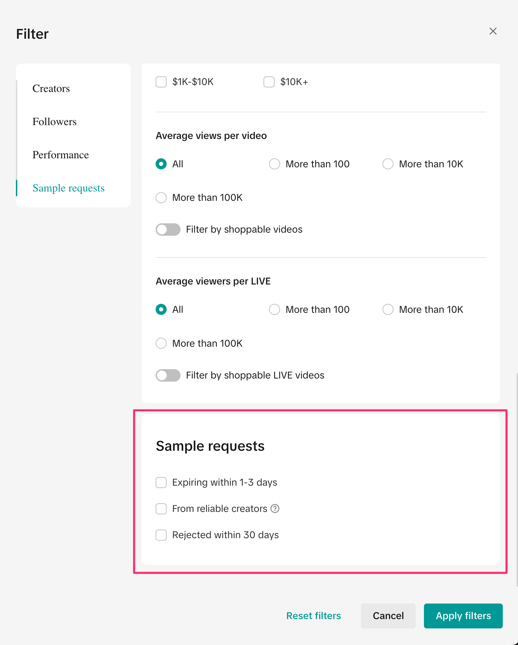518x645 pixels.
Task: Toggle Filter by shoppable videos switch
Action: coord(168,230)
